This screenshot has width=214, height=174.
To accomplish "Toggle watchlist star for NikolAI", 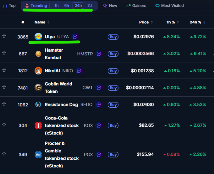I will pyautogui.click(x=4, y=70).
